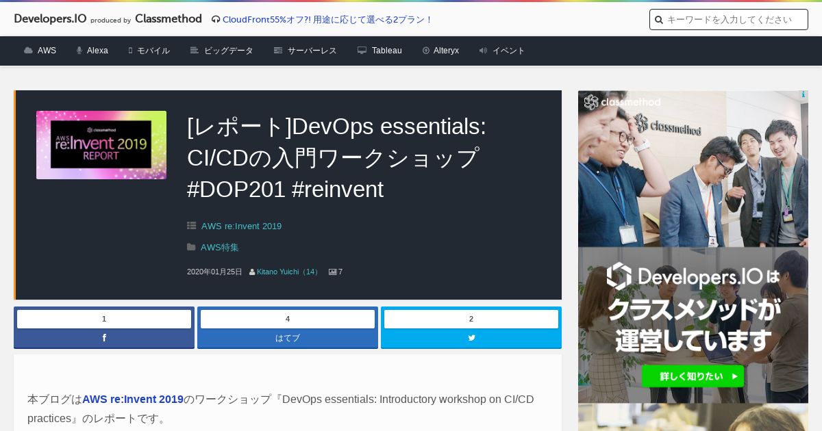Viewport: 822px width, 431px height.
Task: Click the Twitter share count 2
Action: 471,319
